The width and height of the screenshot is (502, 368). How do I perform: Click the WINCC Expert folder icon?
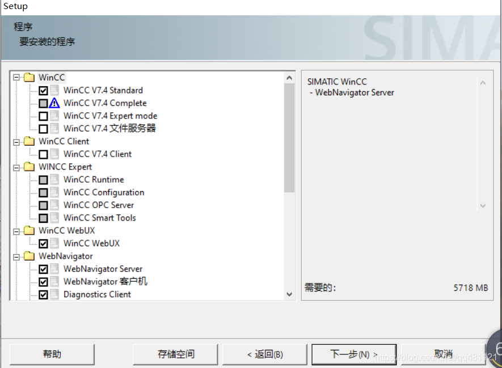click(28, 167)
